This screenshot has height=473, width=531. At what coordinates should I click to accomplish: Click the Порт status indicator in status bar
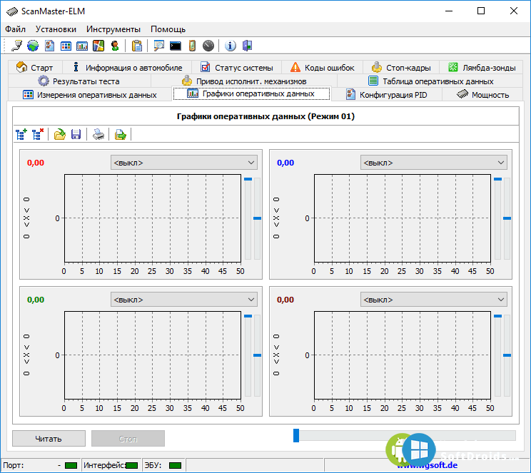71,465
